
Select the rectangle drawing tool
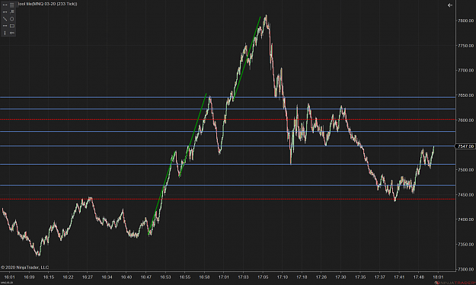[x=12, y=26]
